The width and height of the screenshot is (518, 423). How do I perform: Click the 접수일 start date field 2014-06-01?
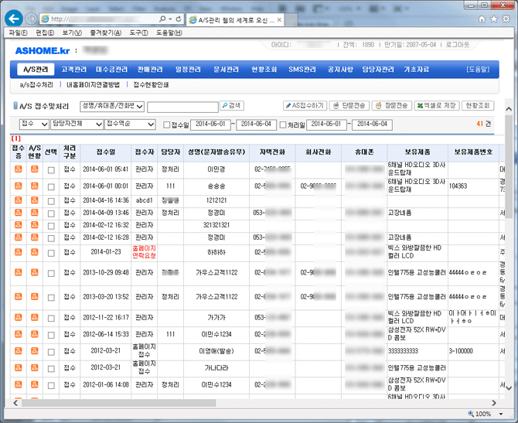pos(210,125)
